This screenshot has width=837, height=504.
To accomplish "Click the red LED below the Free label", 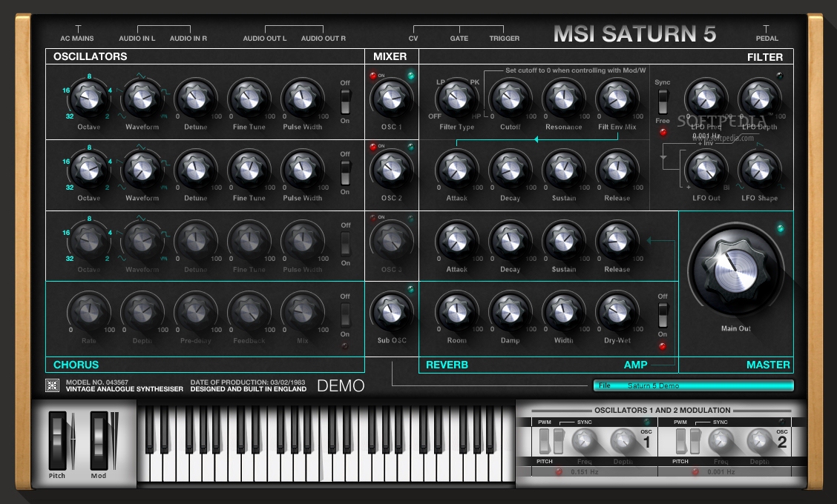I will pyautogui.click(x=663, y=132).
